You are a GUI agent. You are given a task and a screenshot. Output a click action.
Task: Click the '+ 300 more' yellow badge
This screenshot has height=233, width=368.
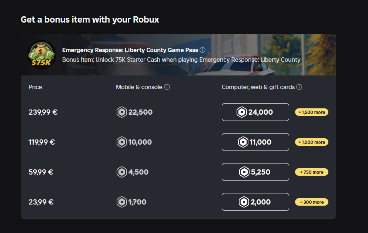pyautogui.click(x=312, y=202)
